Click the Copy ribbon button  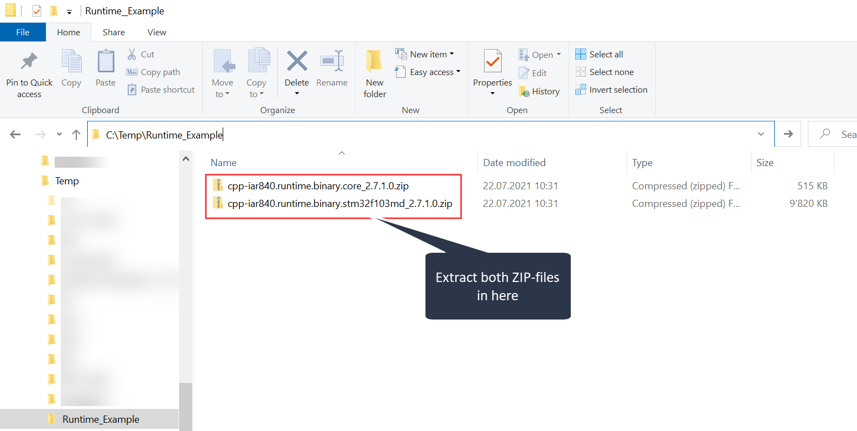coord(71,68)
